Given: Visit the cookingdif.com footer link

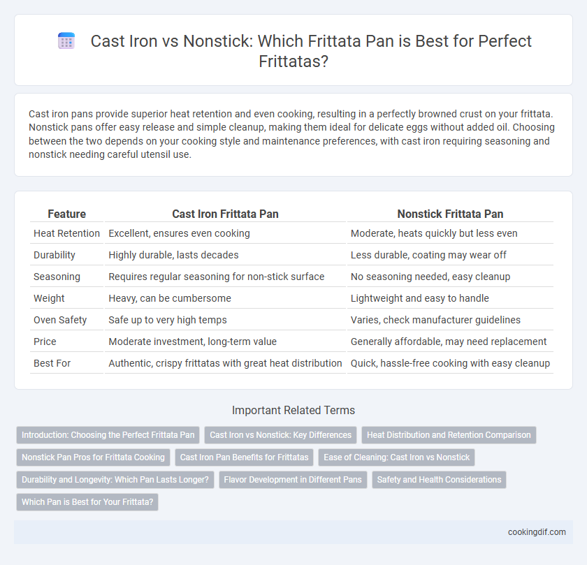Looking at the screenshot, I should click(537, 532).
